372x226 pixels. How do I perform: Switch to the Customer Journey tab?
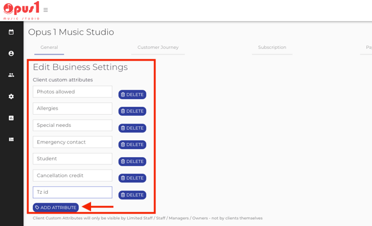point(158,48)
